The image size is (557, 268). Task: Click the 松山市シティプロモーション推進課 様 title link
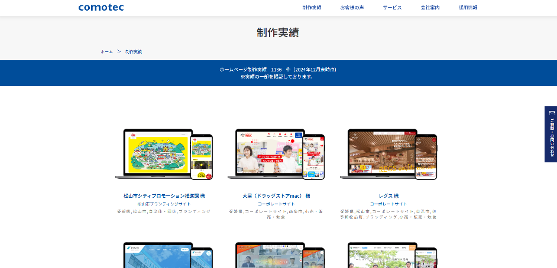(x=164, y=195)
